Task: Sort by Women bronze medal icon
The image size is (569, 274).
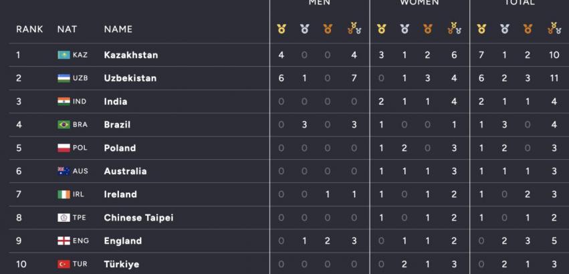Action: pyautogui.click(x=428, y=29)
